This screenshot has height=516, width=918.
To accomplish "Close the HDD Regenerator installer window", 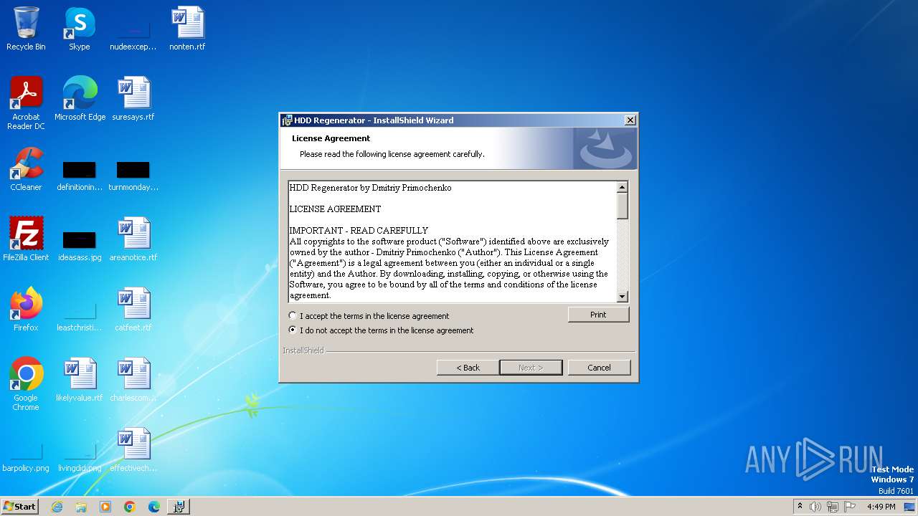I will click(x=630, y=120).
